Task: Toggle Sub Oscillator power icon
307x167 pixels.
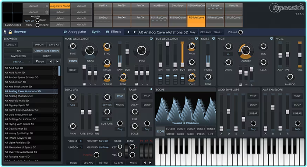Action: pos(196,39)
